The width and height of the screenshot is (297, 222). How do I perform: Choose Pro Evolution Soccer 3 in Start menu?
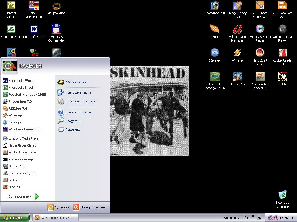click(28, 152)
